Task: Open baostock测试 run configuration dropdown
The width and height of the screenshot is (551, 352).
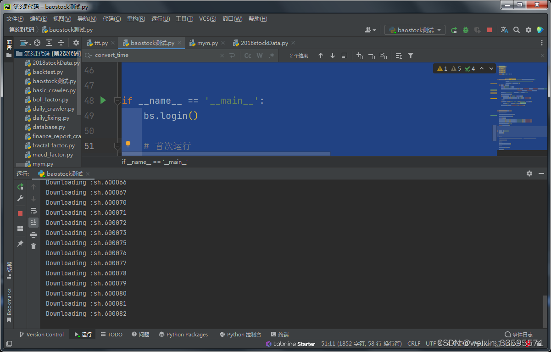Action: (x=415, y=30)
